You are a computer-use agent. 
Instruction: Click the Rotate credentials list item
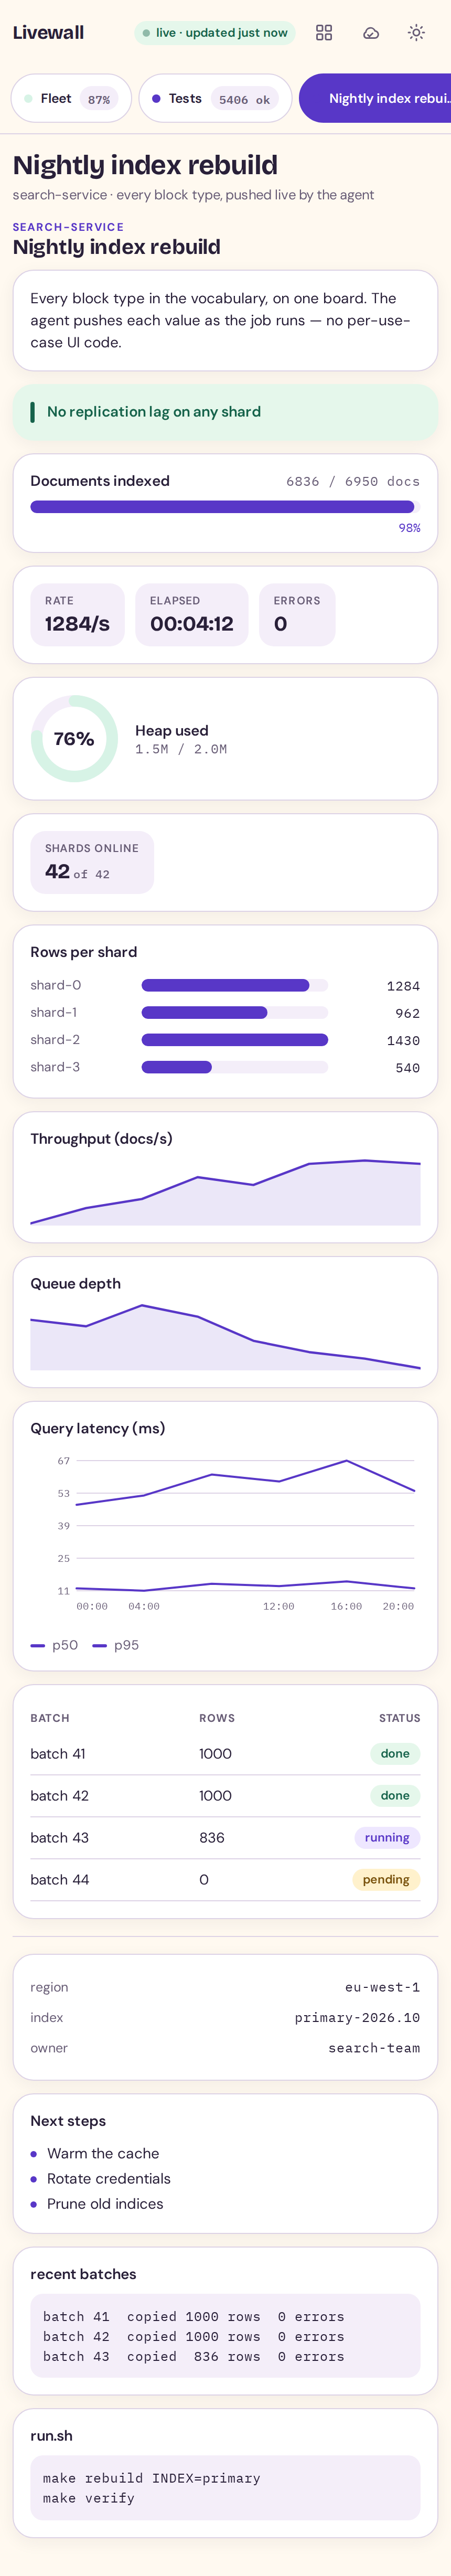point(109,2179)
